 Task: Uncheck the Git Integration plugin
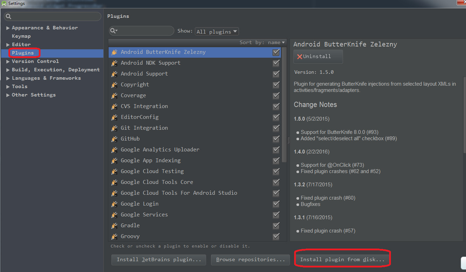point(276,128)
